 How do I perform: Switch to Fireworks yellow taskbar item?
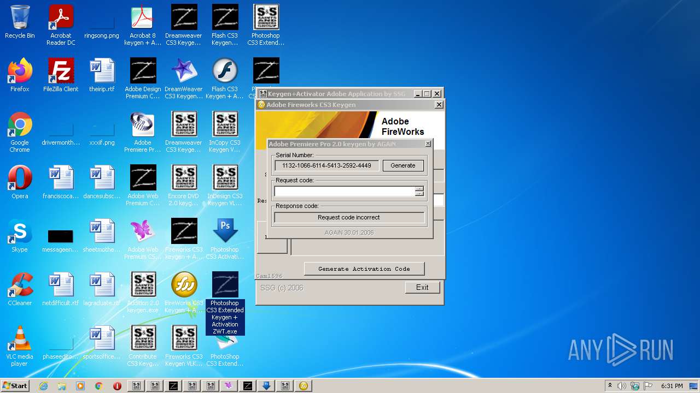[304, 386]
